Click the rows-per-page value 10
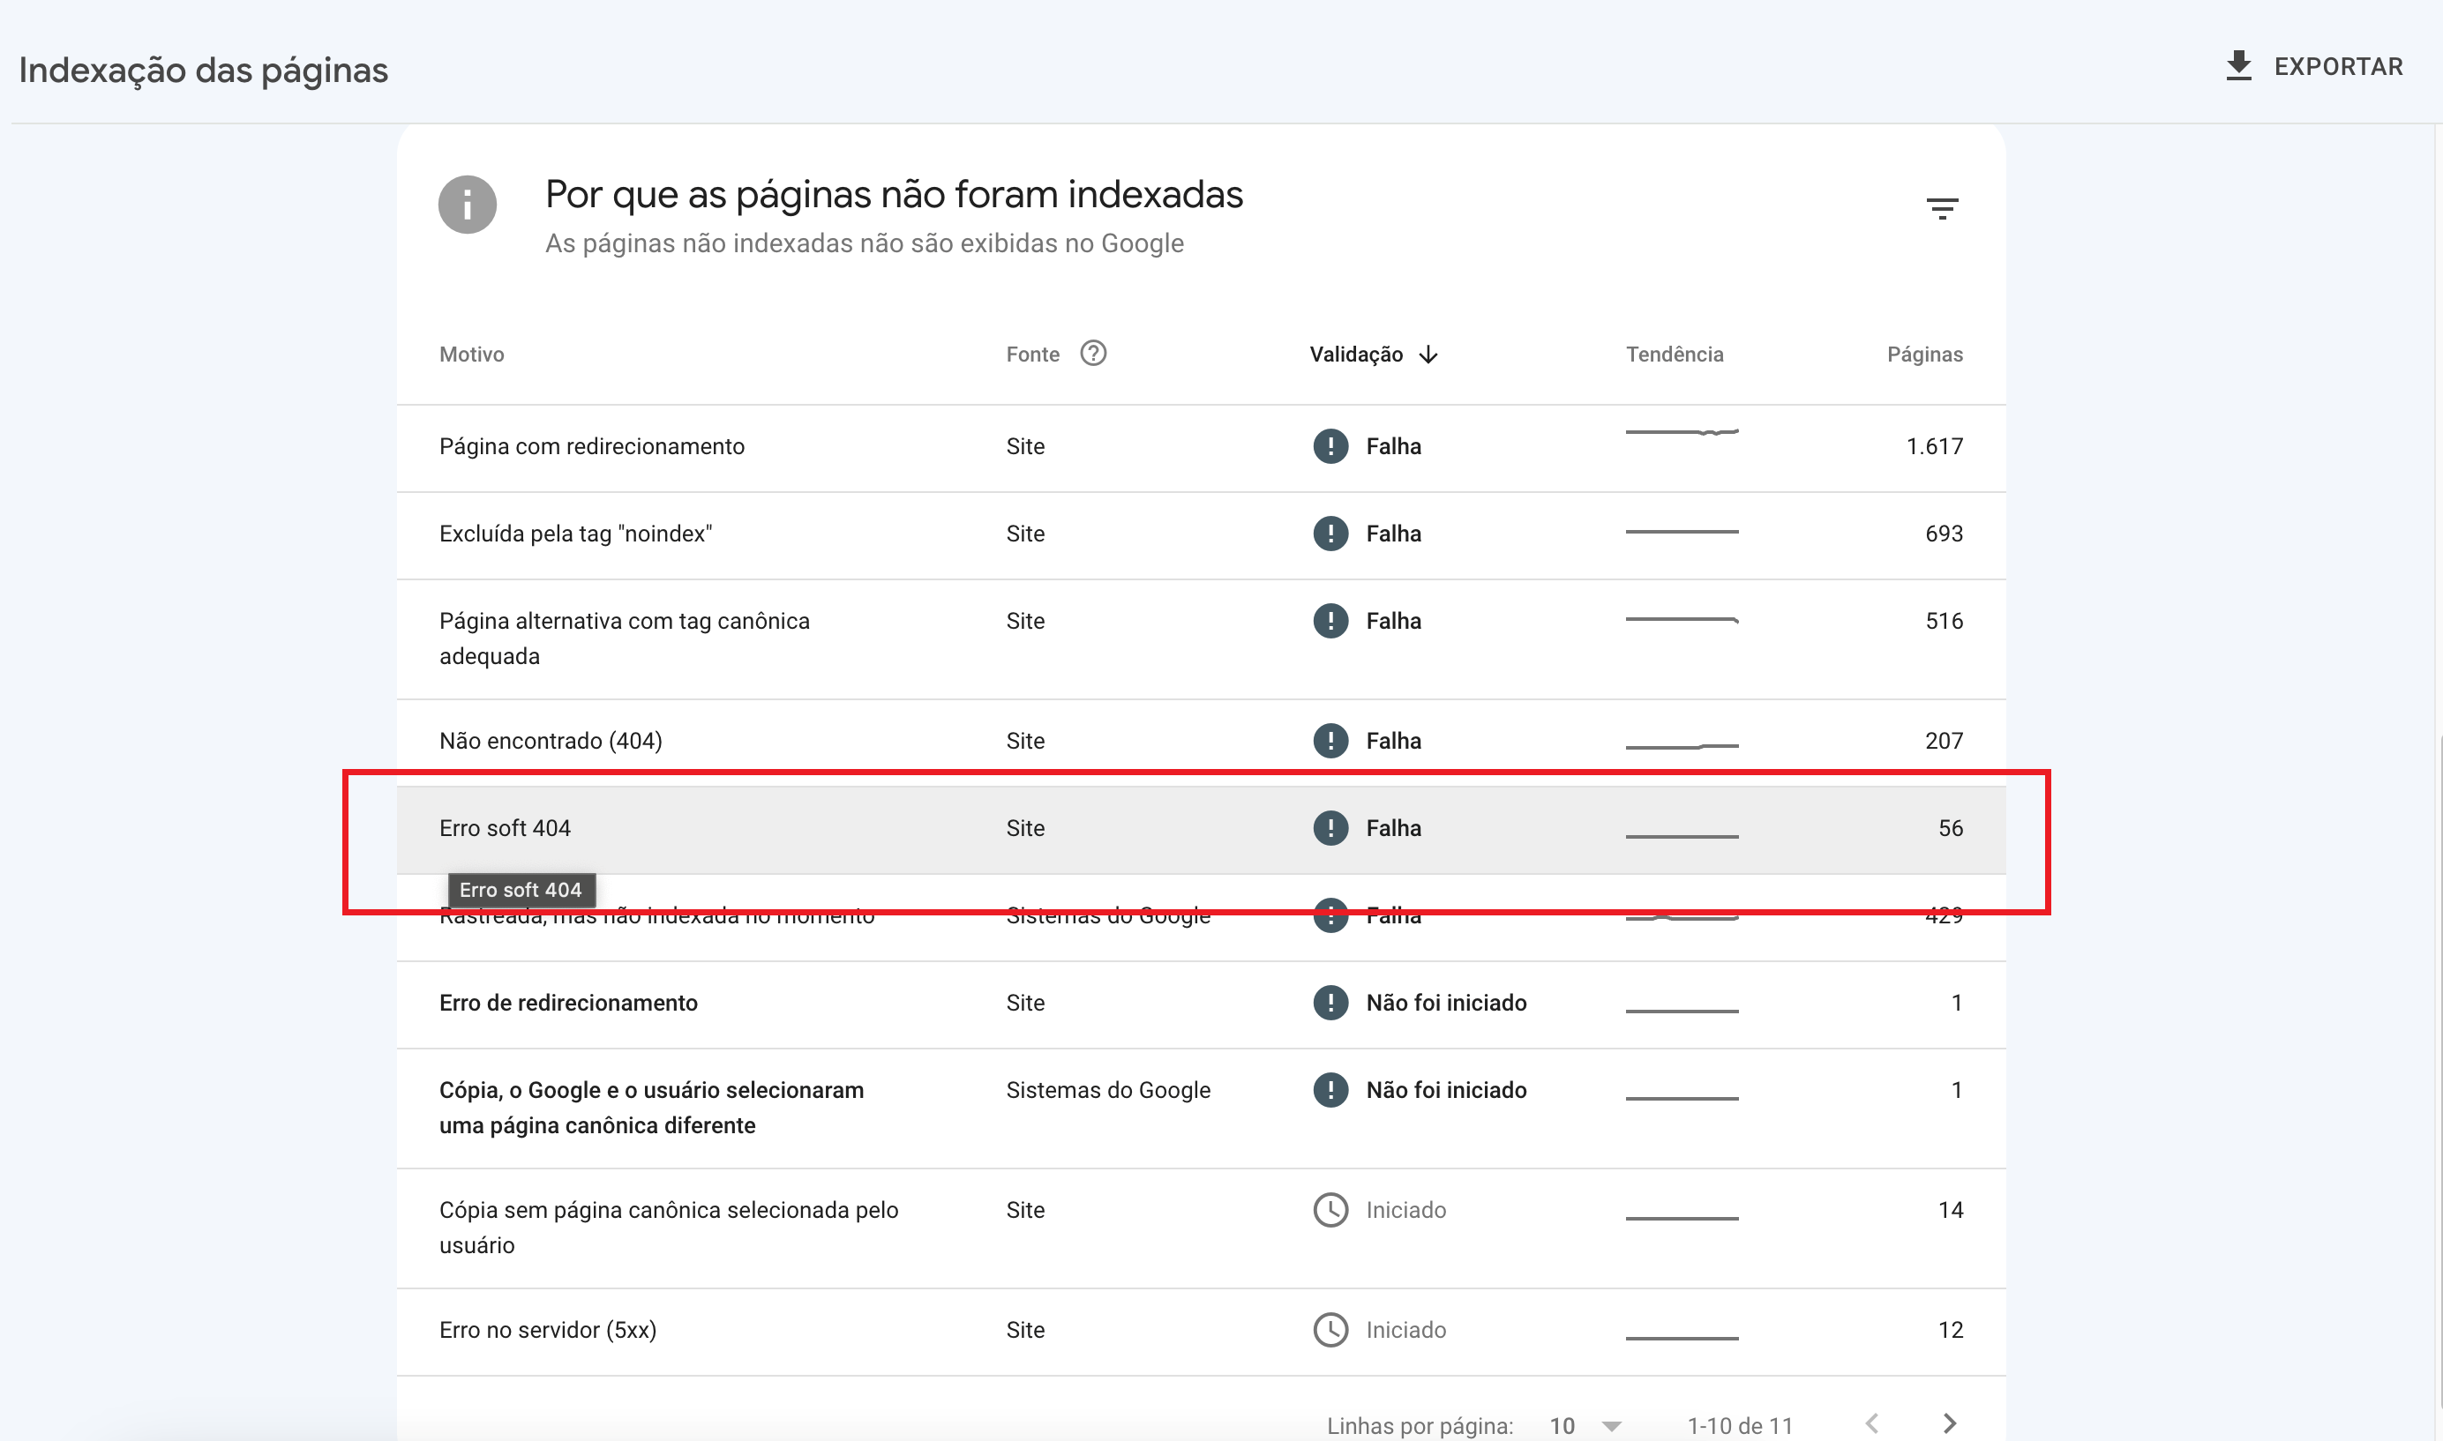 pos(1561,1426)
